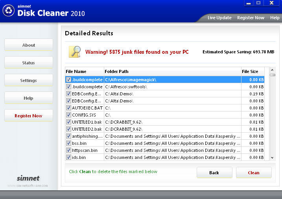Uncheck .buildcomplete in imagemagick folder
This screenshot has height=199, width=282.
(68, 80)
